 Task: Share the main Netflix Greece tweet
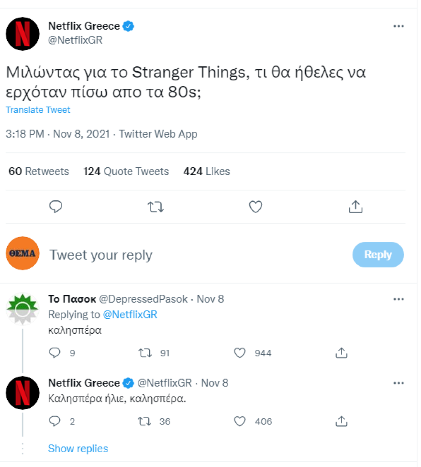(355, 206)
